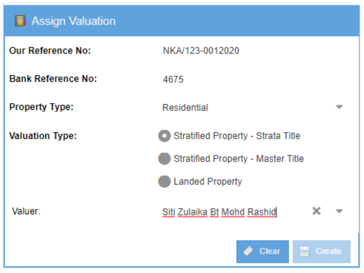Click inside the Valuer name input
364x273 pixels.
click(219, 212)
